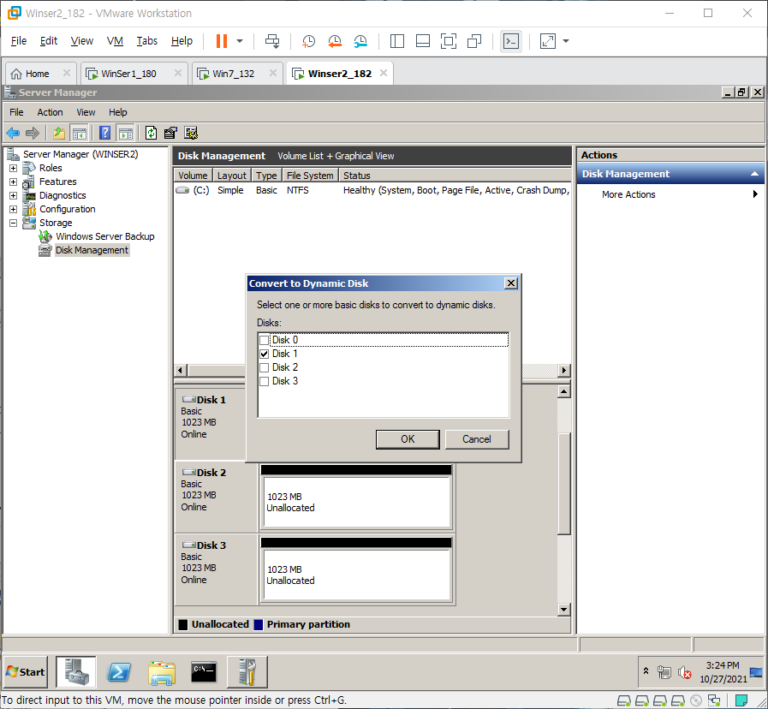This screenshot has height=709, width=768.
Task: Open the dropdown arrow beside pause button
Action: tap(240, 41)
